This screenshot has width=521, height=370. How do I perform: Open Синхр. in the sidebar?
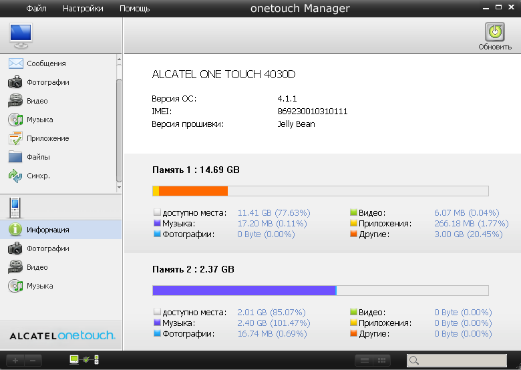(61, 176)
